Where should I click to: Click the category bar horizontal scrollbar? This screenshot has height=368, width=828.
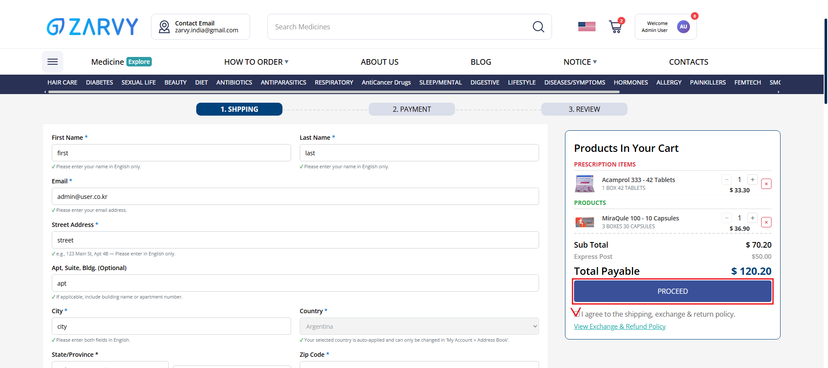pyautogui.click(x=334, y=92)
